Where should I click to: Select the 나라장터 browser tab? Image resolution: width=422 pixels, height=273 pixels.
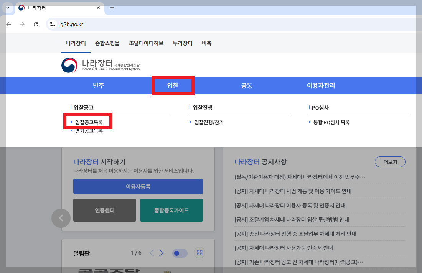click(59, 8)
